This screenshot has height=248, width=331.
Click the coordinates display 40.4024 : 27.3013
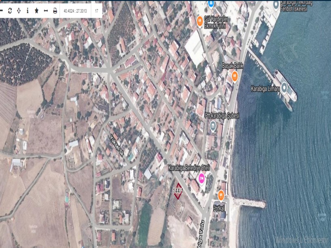click(x=76, y=11)
